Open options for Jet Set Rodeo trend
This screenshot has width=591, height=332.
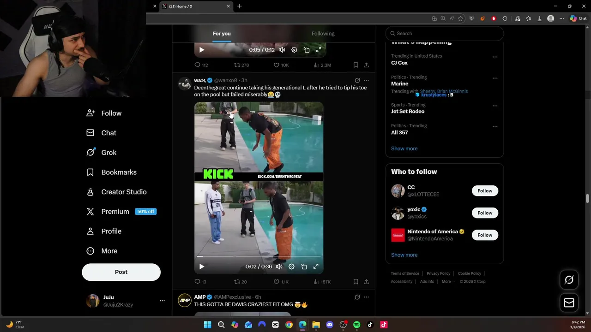coord(495,106)
